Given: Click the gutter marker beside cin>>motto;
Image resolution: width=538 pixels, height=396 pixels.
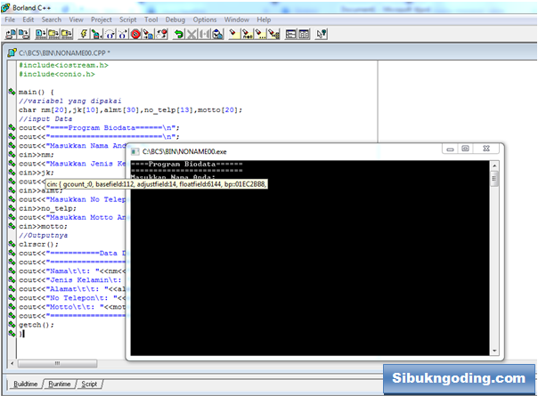Looking at the screenshot, I should tap(12, 226).
